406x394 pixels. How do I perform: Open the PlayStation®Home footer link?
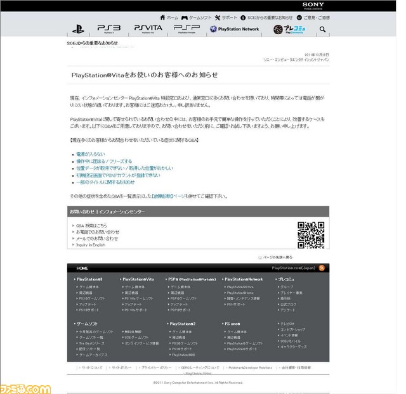click(240, 293)
